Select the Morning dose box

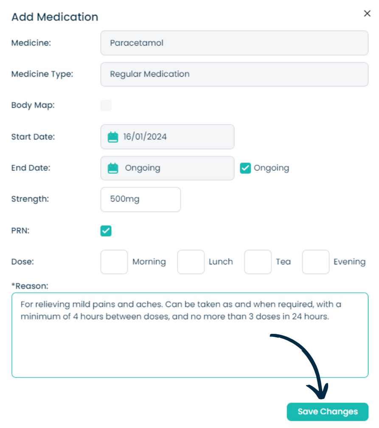[x=114, y=262]
